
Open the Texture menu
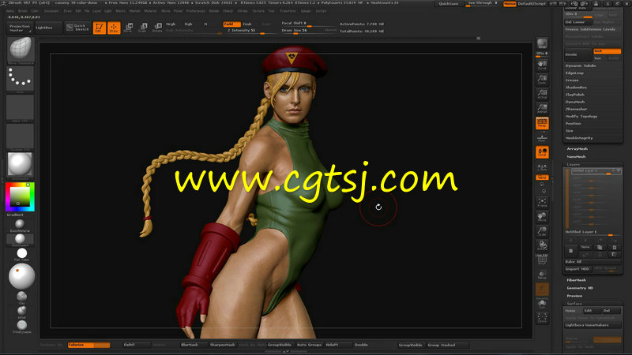258,11
